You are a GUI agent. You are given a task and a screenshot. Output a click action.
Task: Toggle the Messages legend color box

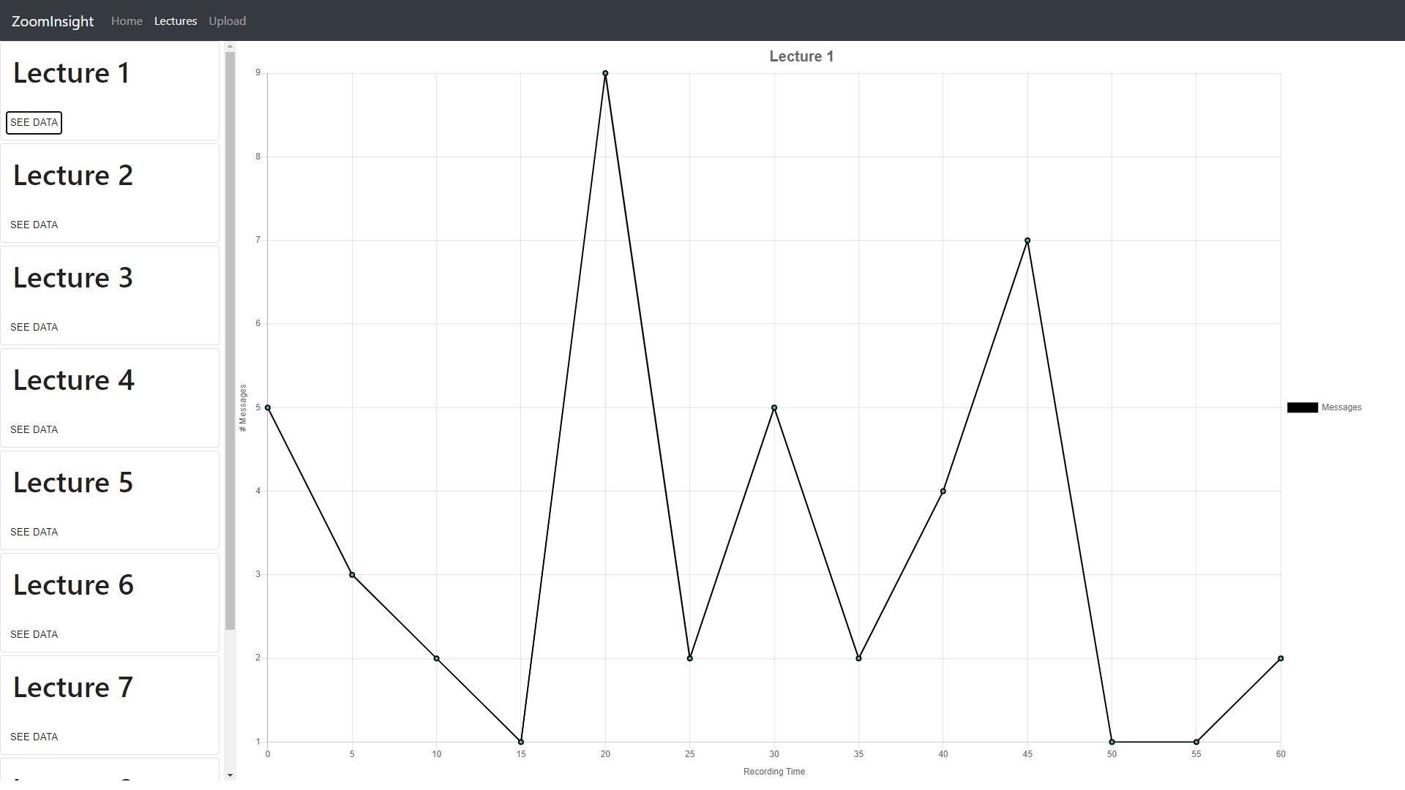click(1302, 408)
